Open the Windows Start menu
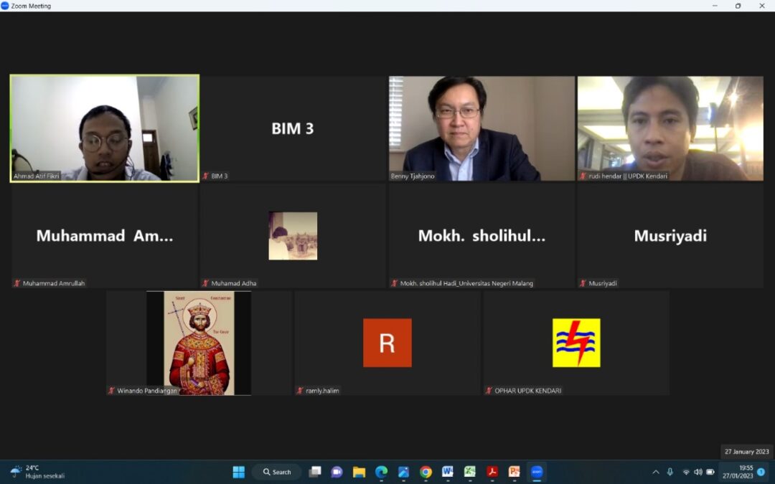 (x=239, y=472)
